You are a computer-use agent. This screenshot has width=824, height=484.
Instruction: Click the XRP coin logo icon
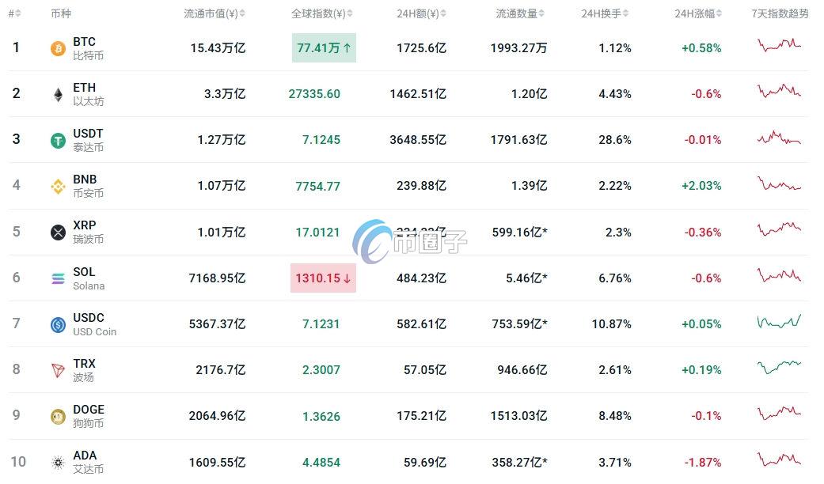[x=58, y=232]
